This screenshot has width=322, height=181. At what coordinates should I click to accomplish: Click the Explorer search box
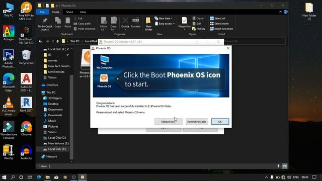click(255, 41)
